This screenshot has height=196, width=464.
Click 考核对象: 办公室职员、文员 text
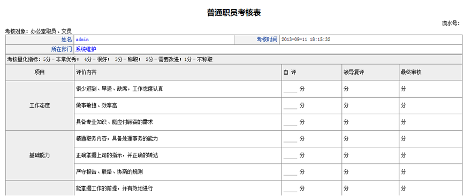point(38,31)
